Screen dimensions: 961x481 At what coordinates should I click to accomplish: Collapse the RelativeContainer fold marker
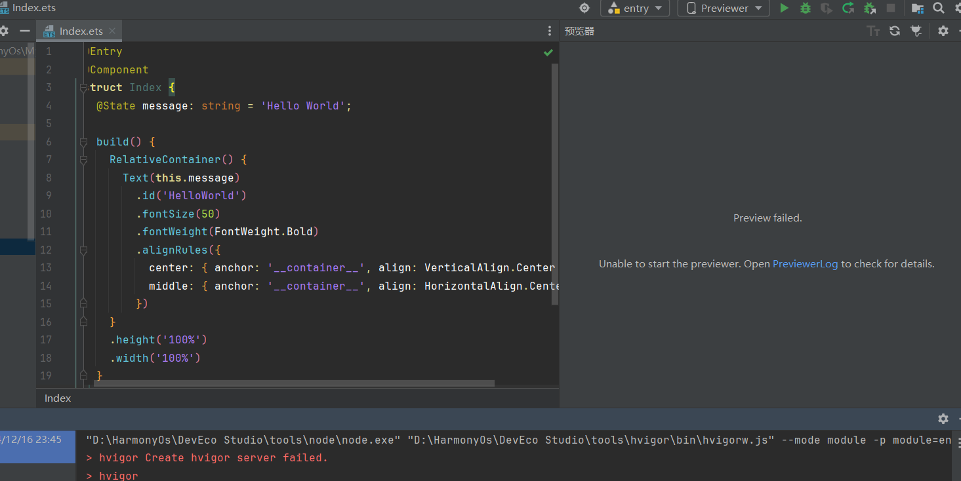pos(83,160)
